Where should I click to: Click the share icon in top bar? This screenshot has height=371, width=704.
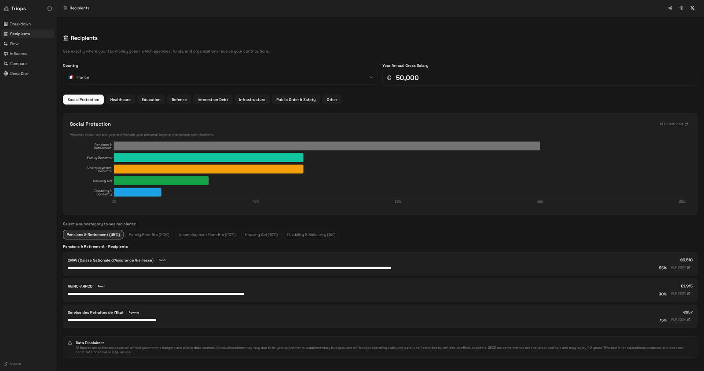point(670,8)
